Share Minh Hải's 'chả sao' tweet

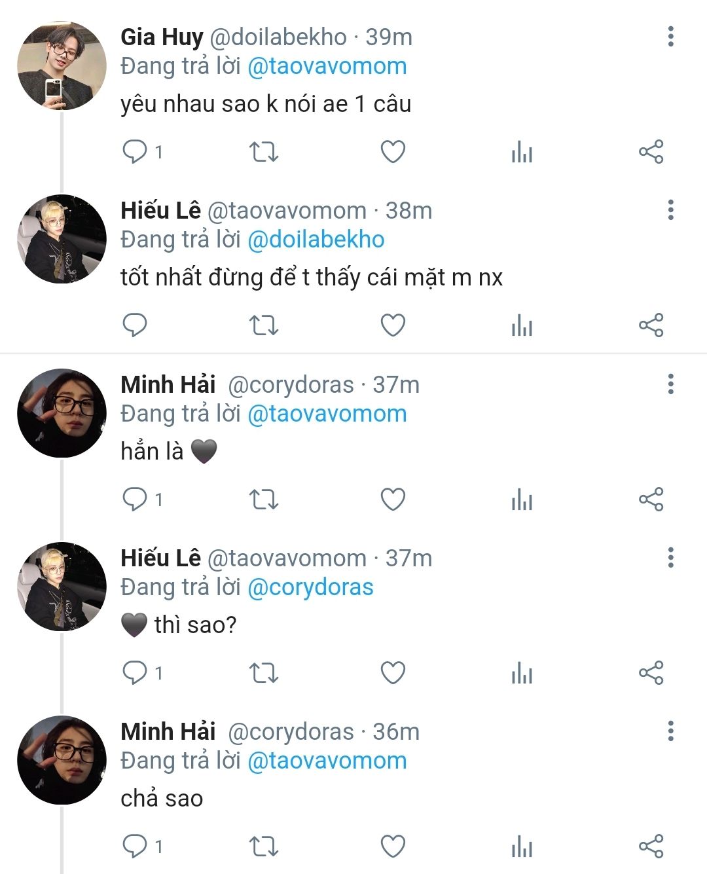[651, 847]
